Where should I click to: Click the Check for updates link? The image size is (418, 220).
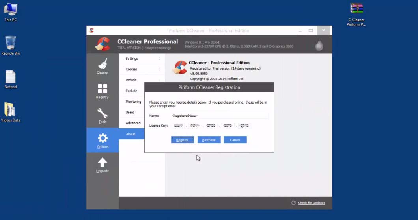[x=312, y=203]
